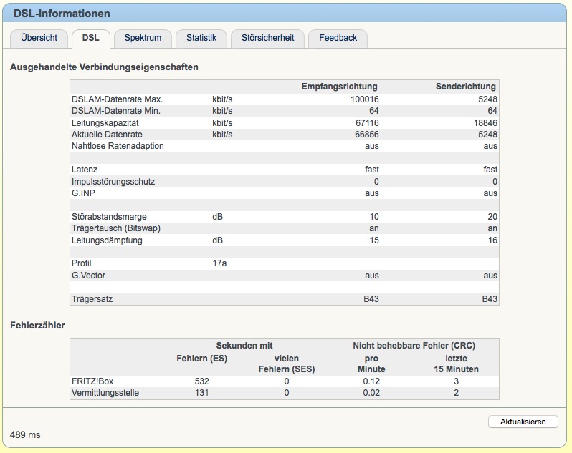Screen dimensions: 572x453
Task: Go to the Störsicherheit tab
Action: pyautogui.click(x=268, y=38)
